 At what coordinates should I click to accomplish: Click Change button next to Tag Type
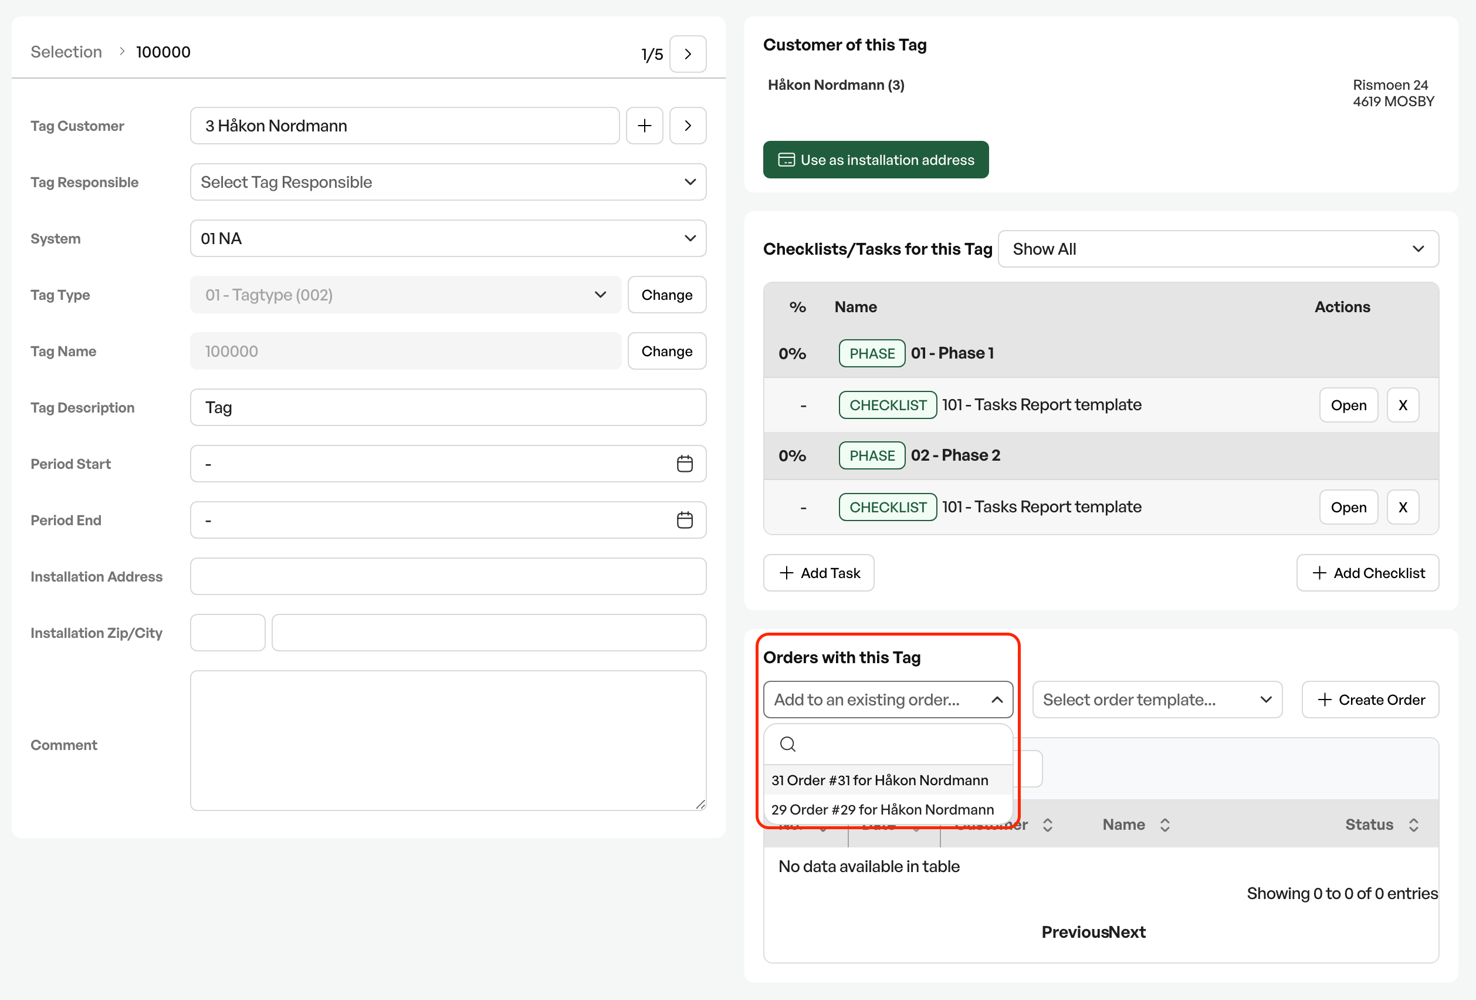(x=667, y=295)
